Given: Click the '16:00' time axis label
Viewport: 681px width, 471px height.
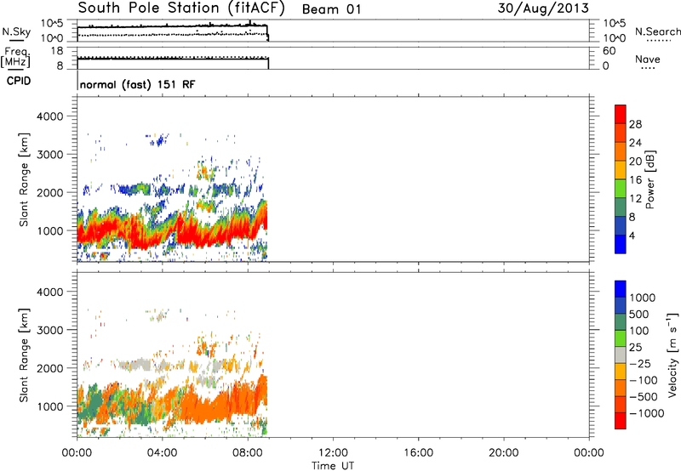Looking at the screenshot, I should pyautogui.click(x=418, y=453).
